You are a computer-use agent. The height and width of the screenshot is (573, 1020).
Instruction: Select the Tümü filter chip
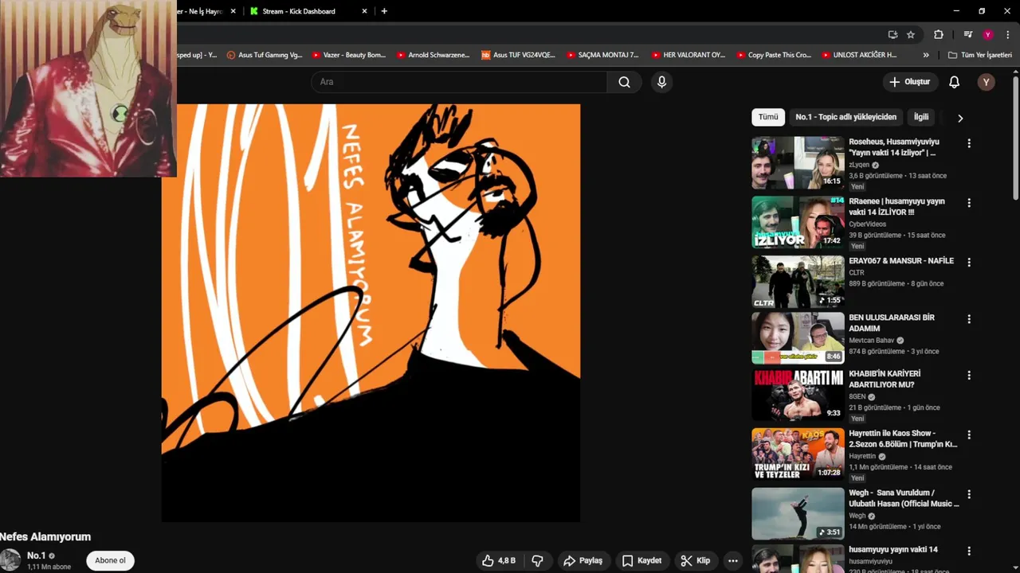[768, 117]
